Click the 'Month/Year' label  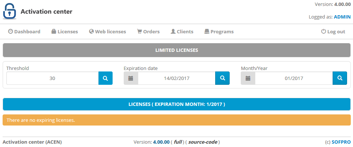pos(254,68)
